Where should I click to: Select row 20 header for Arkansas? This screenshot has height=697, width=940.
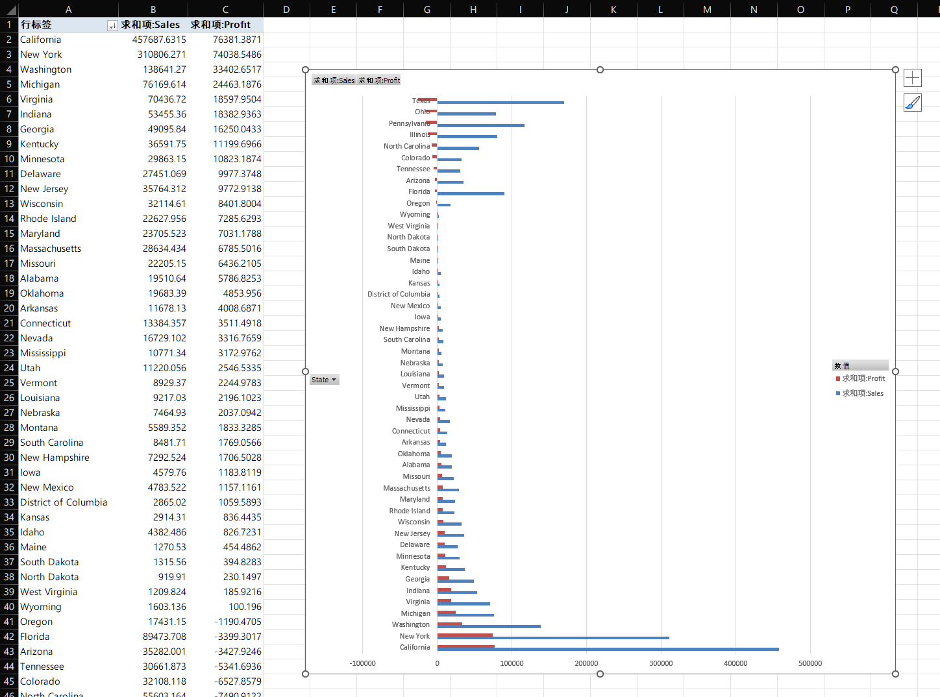9,308
